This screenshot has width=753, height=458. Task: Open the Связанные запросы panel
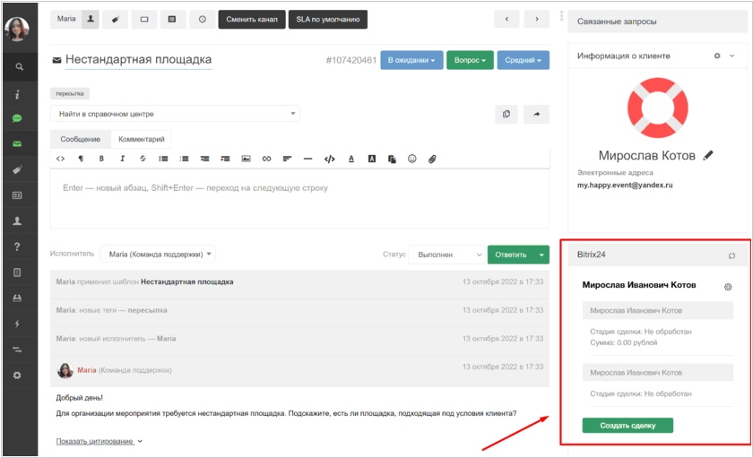tap(657, 22)
